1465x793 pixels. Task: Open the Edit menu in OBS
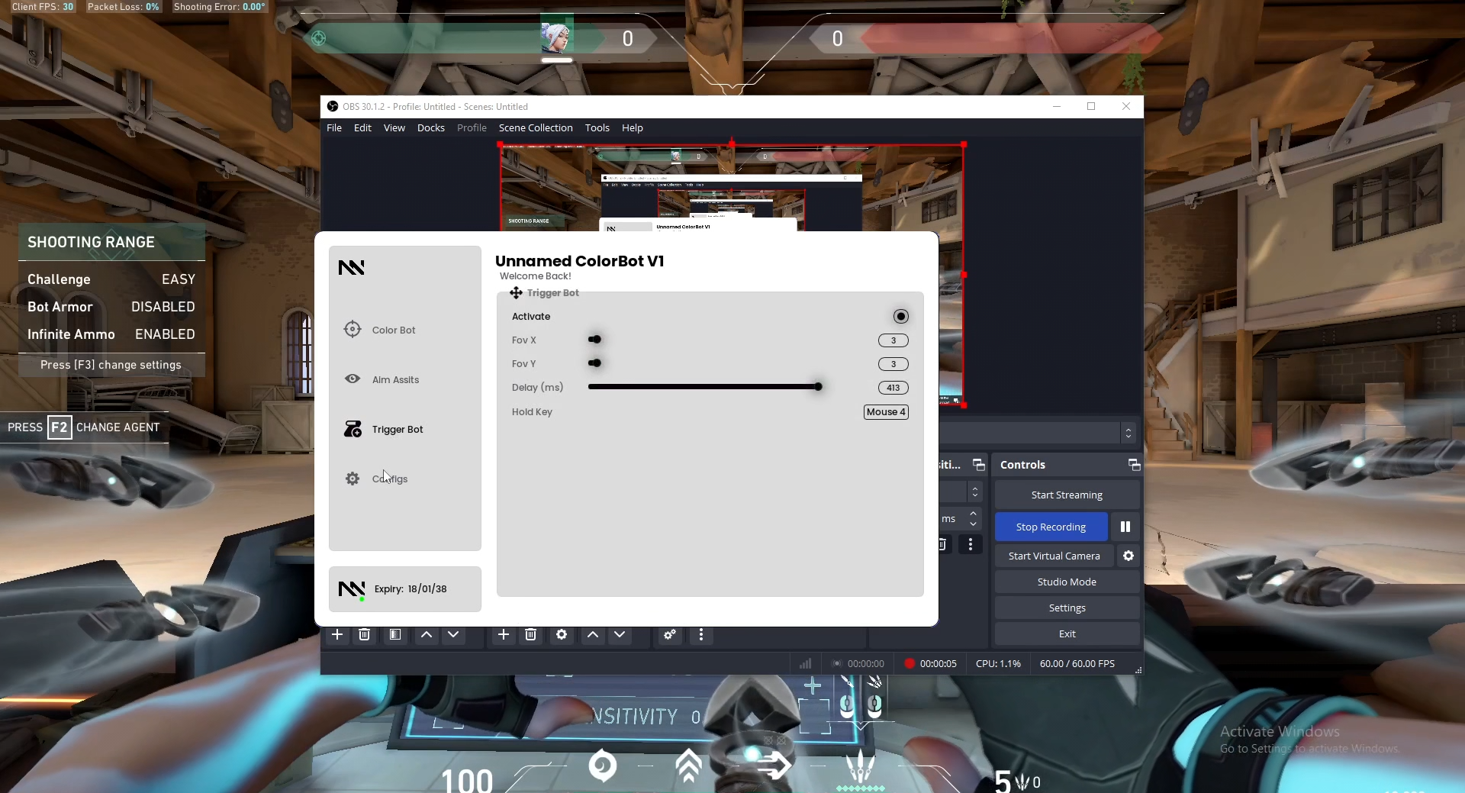[x=362, y=127]
